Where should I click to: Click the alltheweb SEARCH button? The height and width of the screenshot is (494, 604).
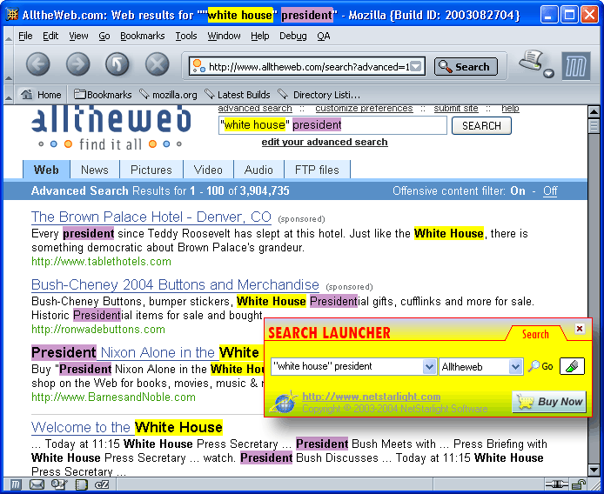[481, 126]
